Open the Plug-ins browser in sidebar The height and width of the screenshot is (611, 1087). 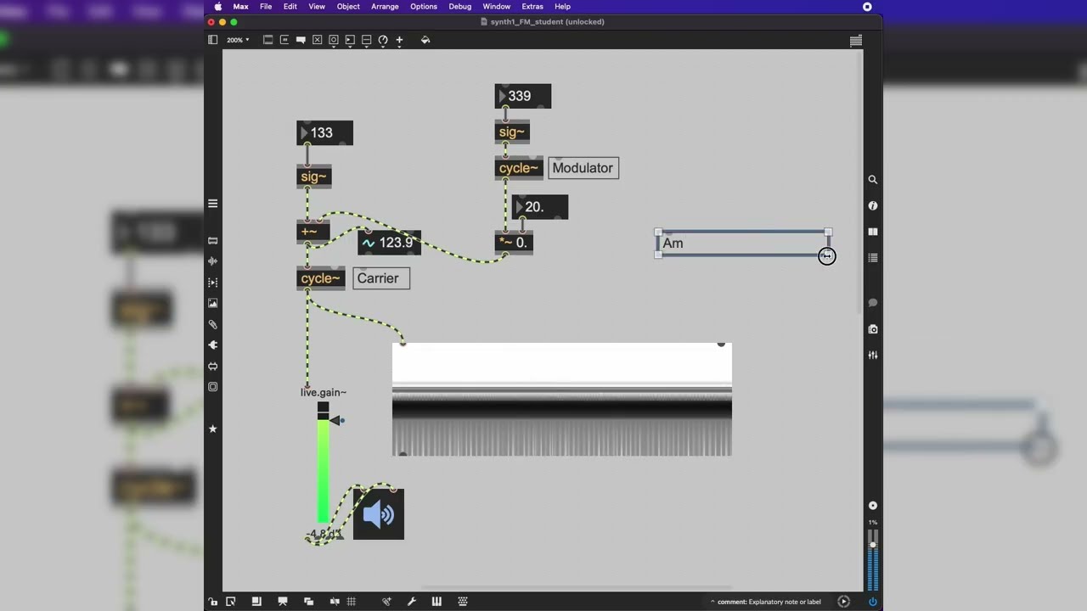212,345
